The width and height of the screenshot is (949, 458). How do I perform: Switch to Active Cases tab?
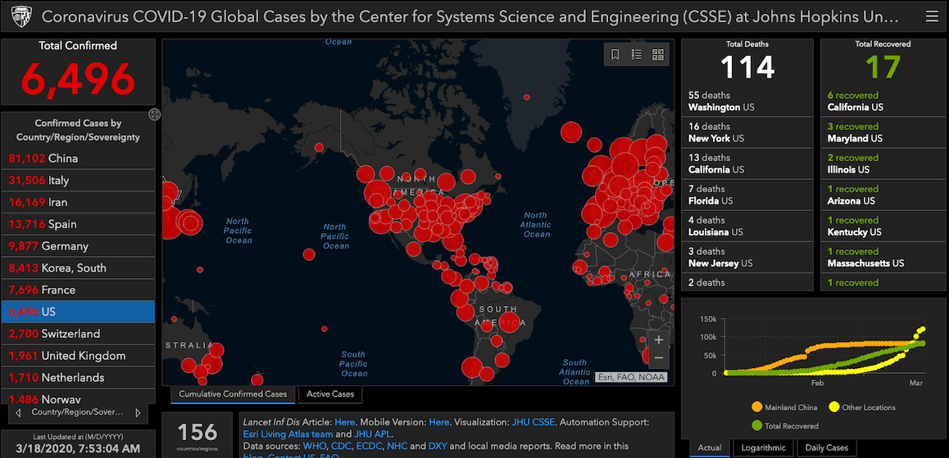[x=329, y=394]
